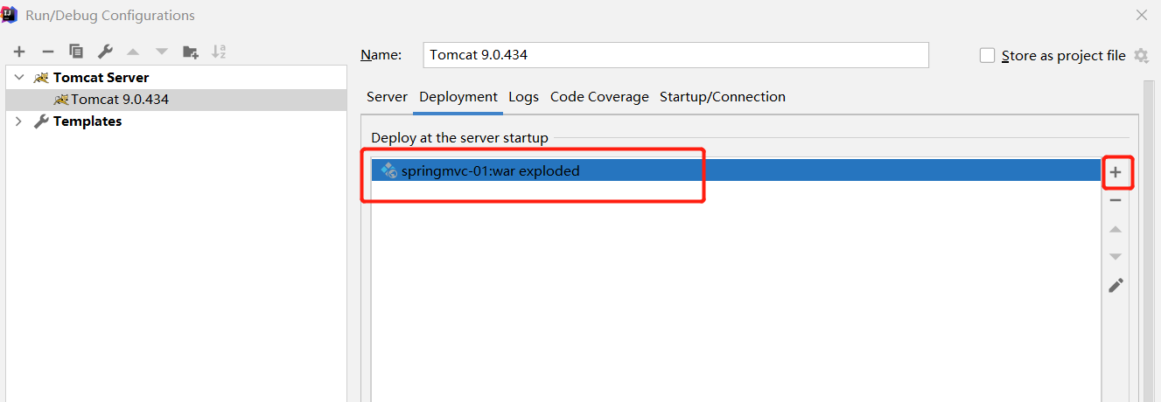Move configuration down in left toolbar

click(x=161, y=52)
